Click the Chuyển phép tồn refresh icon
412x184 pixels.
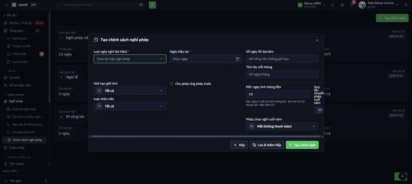pos(9,132)
